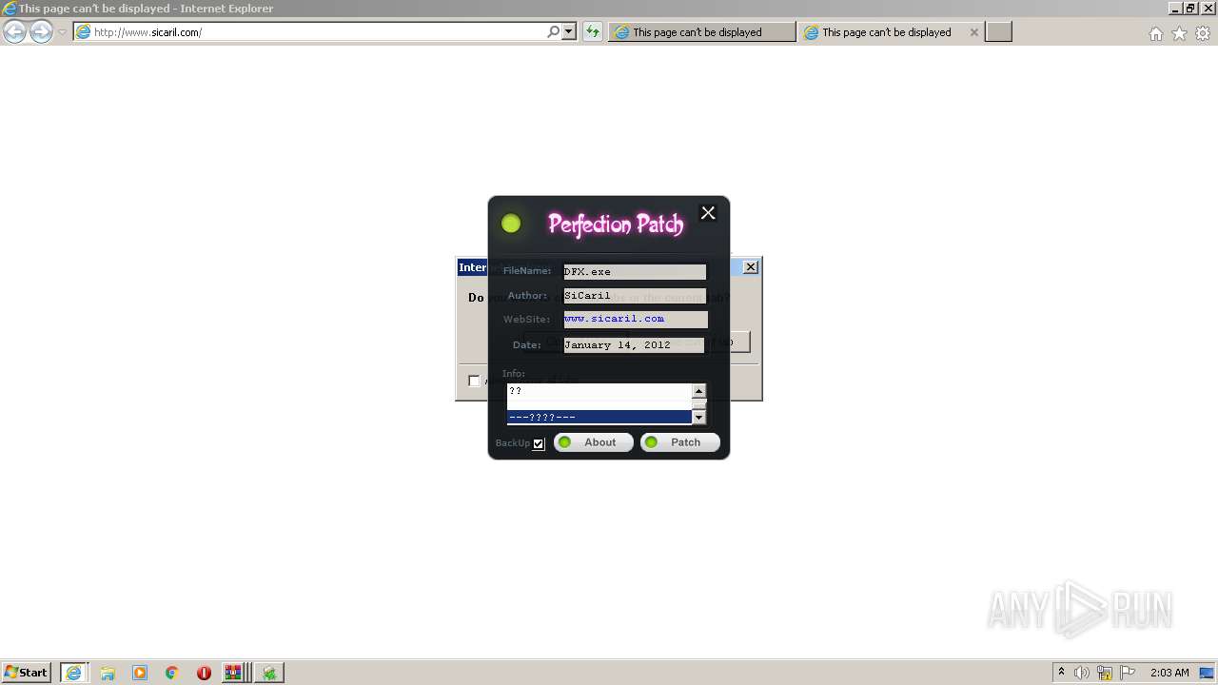Screen dimensions: 1218x685
Task: Click the network status tray icon
Action: [x=1105, y=673]
